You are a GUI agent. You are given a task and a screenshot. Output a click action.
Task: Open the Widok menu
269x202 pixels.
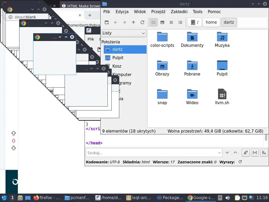click(140, 12)
